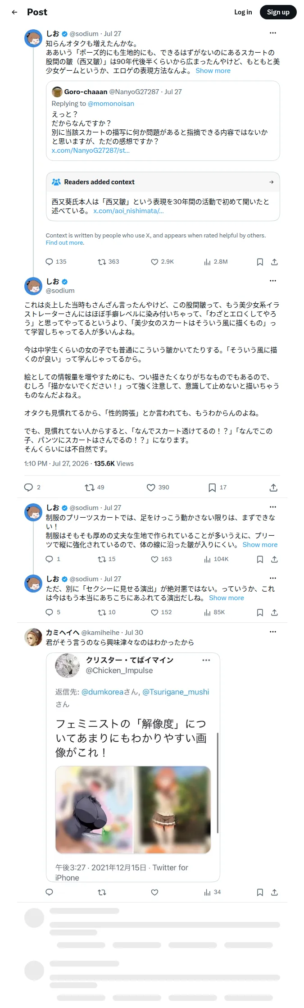This screenshot has height=1008, width=304.
Task: Expand Readers added context arrow
Action: pyautogui.click(x=271, y=182)
